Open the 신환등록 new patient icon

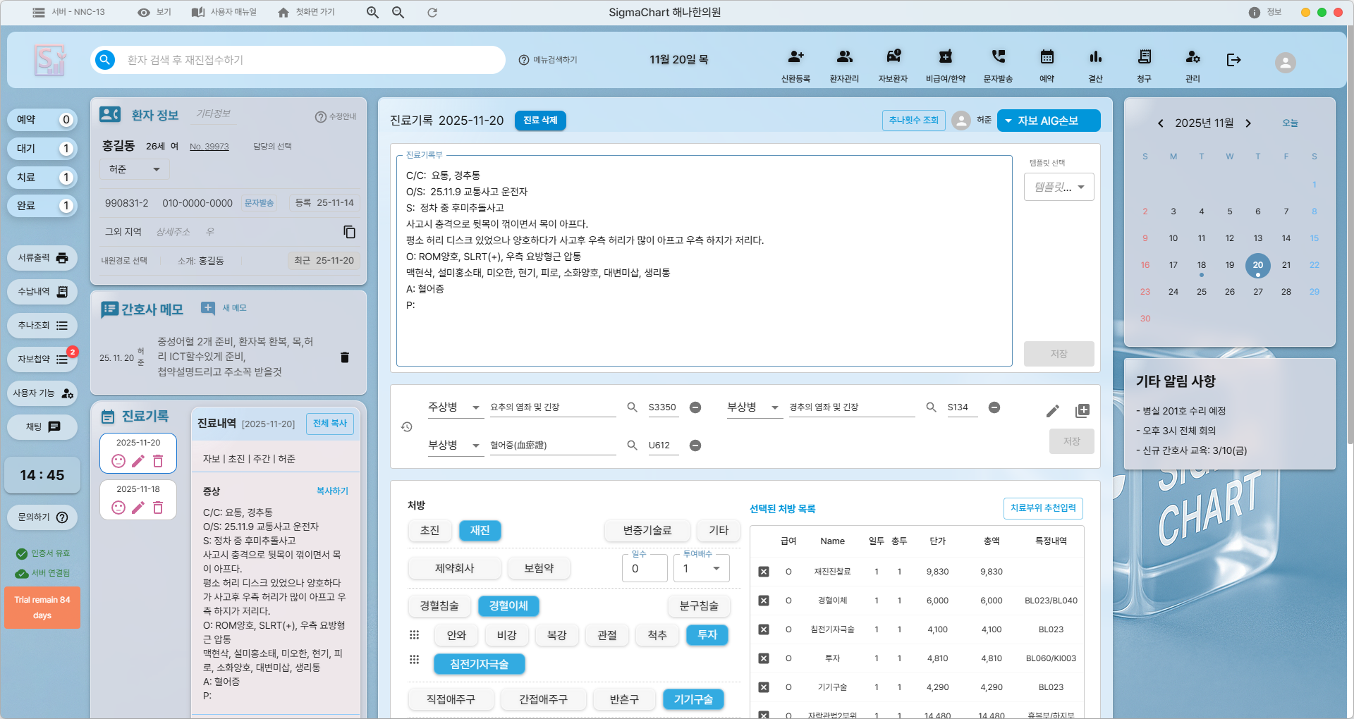795,58
